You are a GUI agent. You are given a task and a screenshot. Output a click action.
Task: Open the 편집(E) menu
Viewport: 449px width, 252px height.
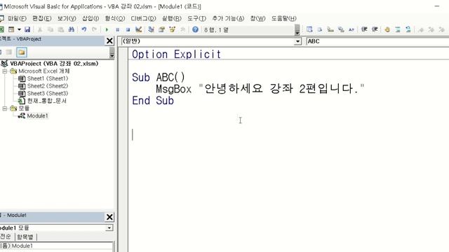(x=42, y=18)
